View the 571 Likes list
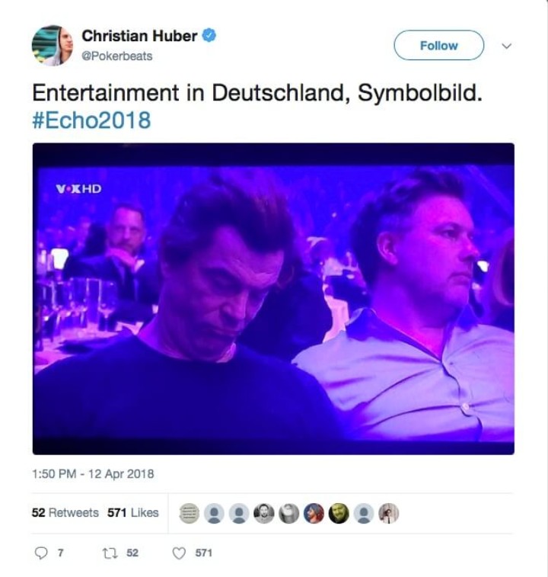 pyautogui.click(x=133, y=513)
